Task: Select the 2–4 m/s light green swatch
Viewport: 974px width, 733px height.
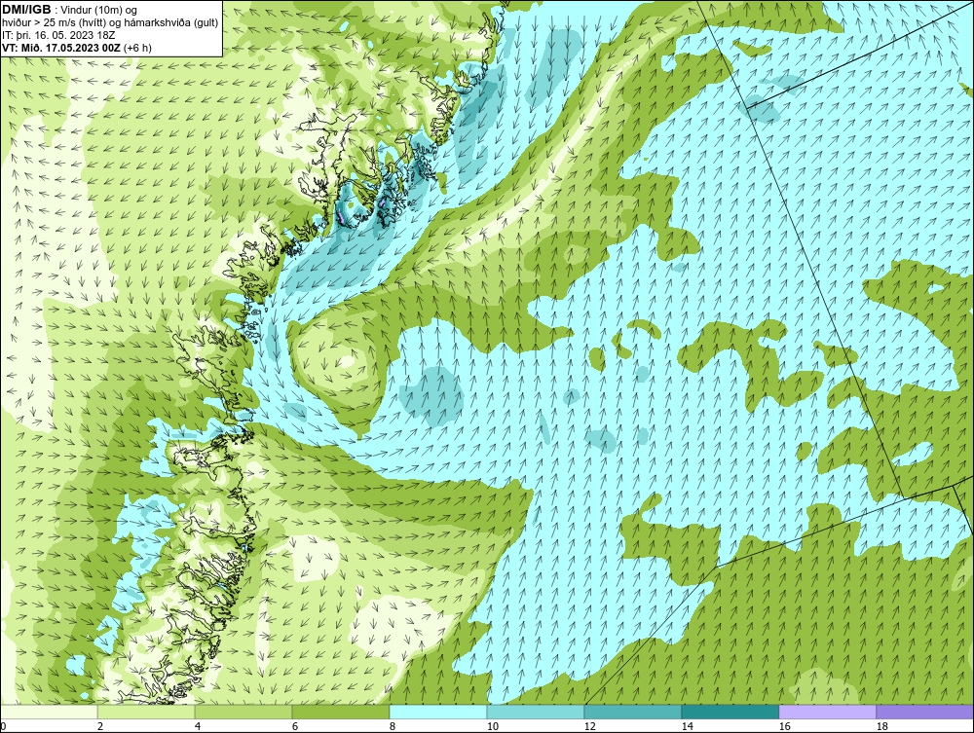Action: 146,712
